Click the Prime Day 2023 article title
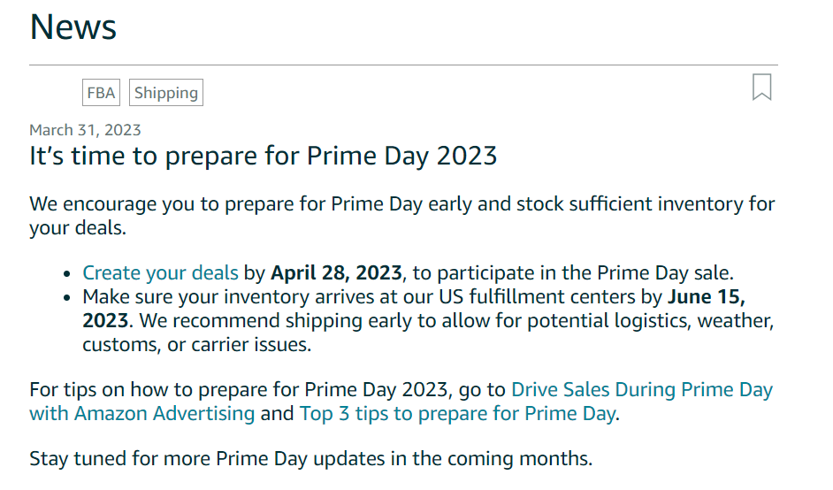 (263, 157)
